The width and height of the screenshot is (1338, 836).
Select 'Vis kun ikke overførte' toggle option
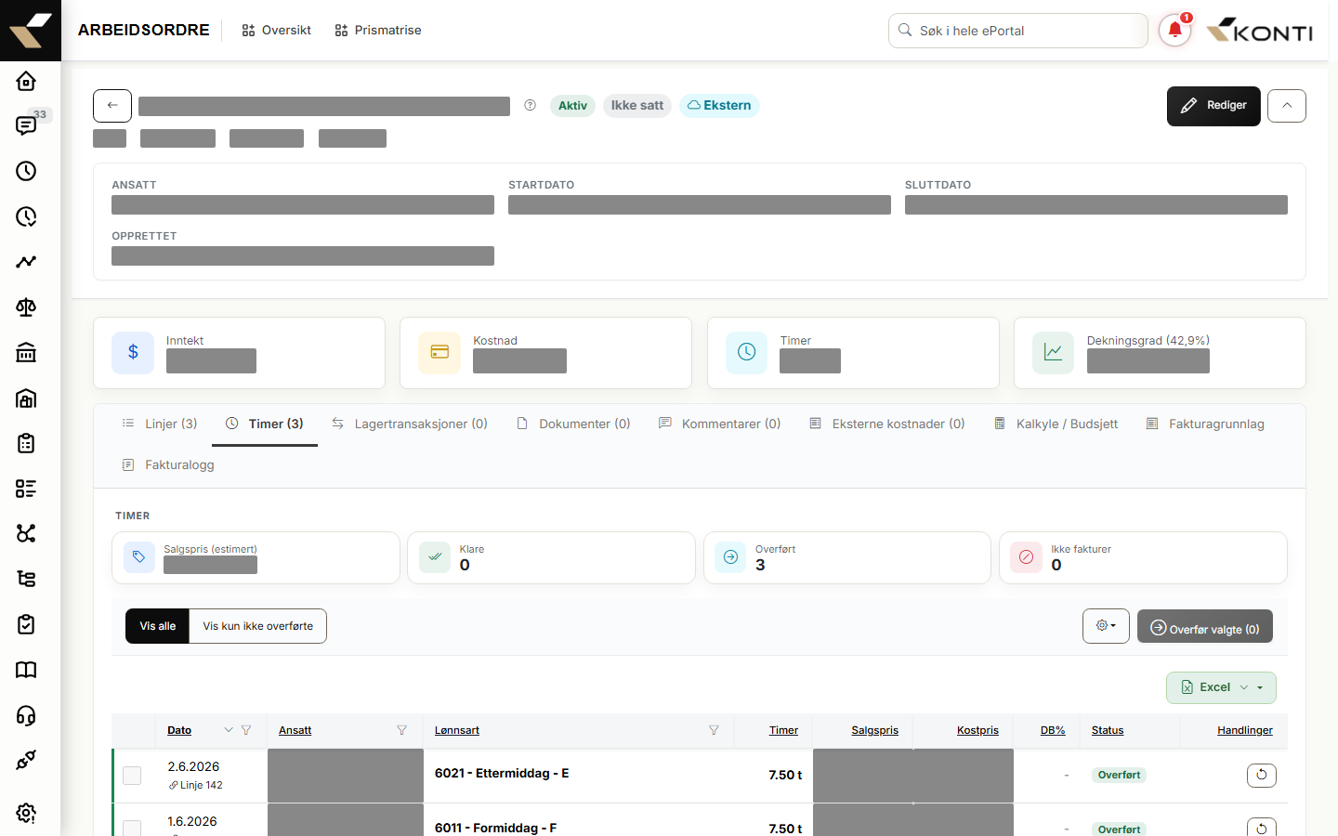pyautogui.click(x=258, y=626)
